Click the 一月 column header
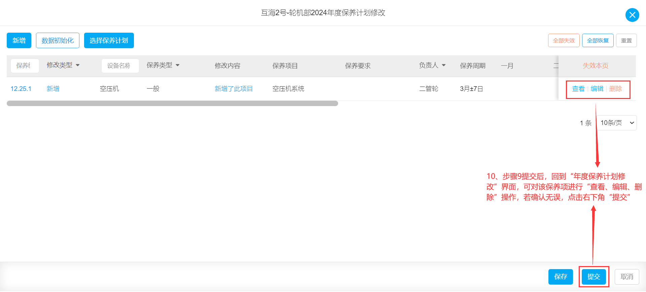The width and height of the screenshot is (646, 292). point(507,66)
